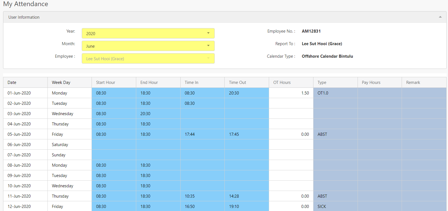
Task: Select the 03-Jun-2020 date cell
Action: click(25, 114)
